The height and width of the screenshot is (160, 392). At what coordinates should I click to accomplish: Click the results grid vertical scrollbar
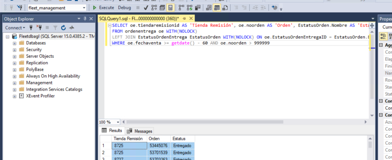(370, 145)
